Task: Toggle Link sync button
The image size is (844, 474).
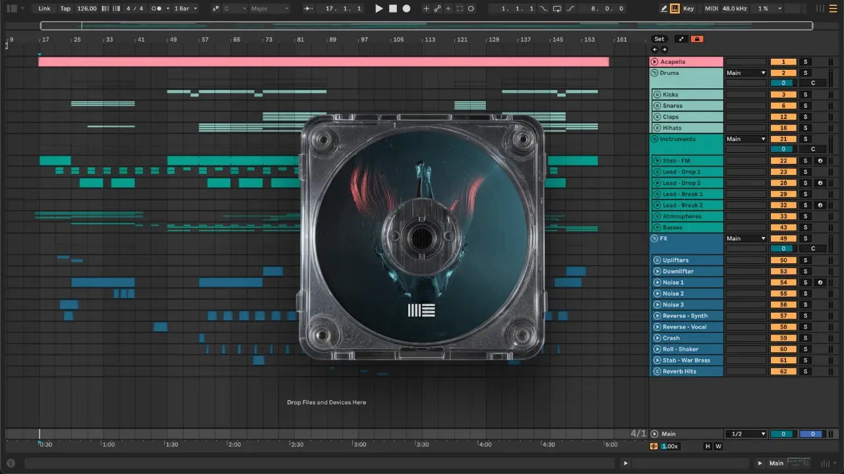Action: 44,9
